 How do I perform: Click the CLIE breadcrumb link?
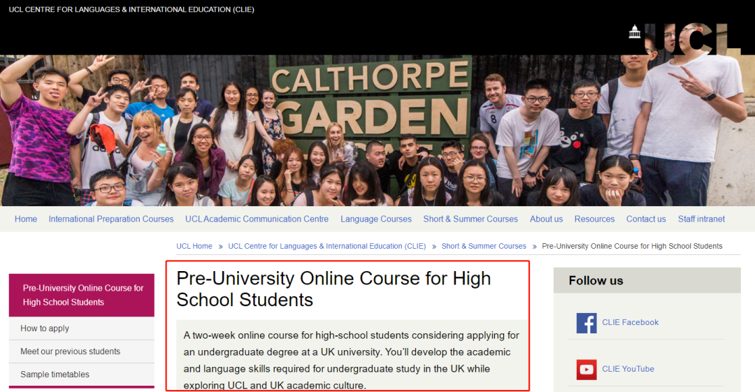[327, 246]
